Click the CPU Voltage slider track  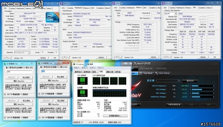click(x=202, y=90)
